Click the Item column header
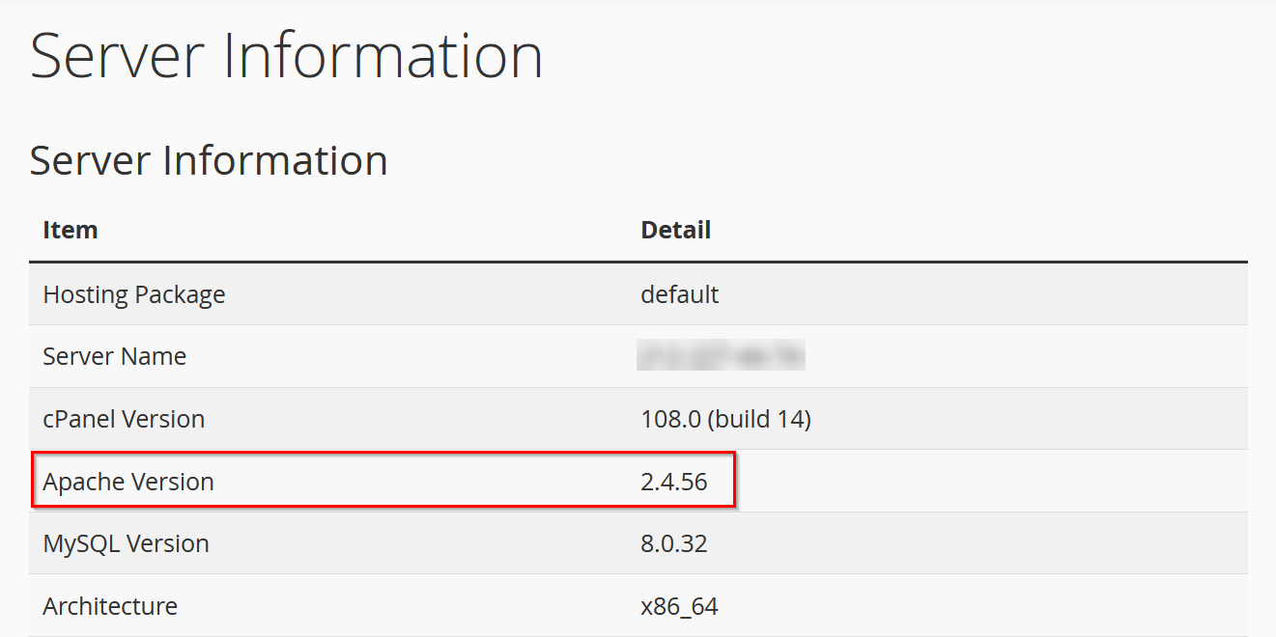This screenshot has height=637, width=1276. tap(71, 230)
